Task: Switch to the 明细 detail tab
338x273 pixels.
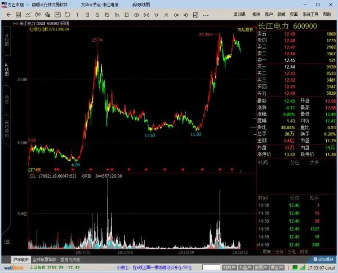Action: tap(266, 252)
